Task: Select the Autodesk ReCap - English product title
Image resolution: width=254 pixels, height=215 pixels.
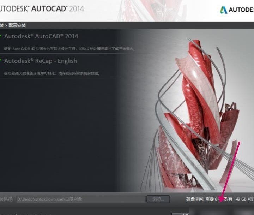Action: click(x=41, y=61)
